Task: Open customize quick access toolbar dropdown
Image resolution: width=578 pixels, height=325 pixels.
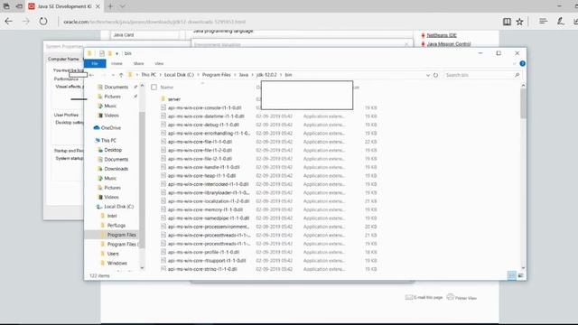Action: (117, 53)
